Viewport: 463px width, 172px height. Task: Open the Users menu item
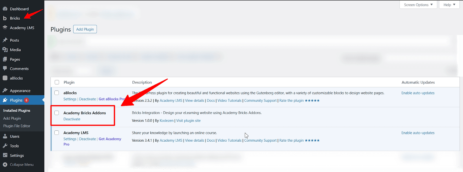pos(14,136)
